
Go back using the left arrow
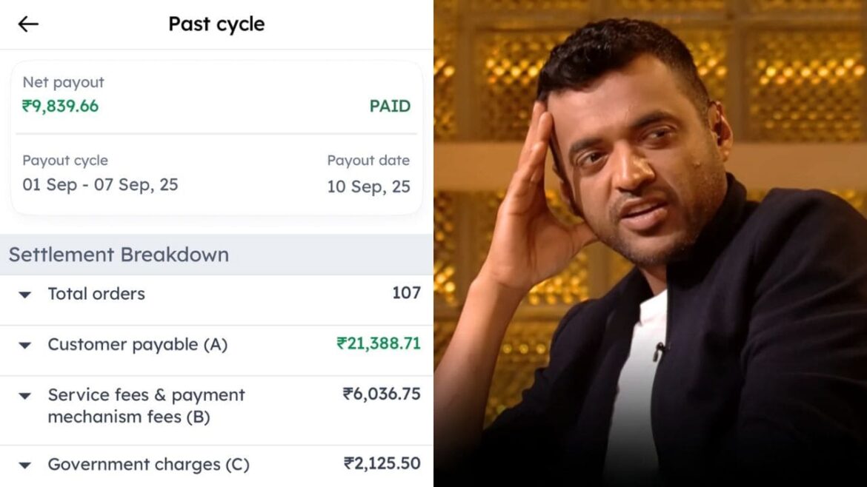(28, 24)
